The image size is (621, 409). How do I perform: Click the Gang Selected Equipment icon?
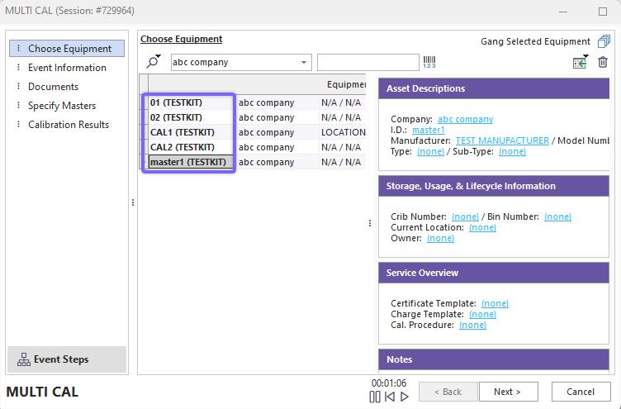pyautogui.click(x=604, y=41)
